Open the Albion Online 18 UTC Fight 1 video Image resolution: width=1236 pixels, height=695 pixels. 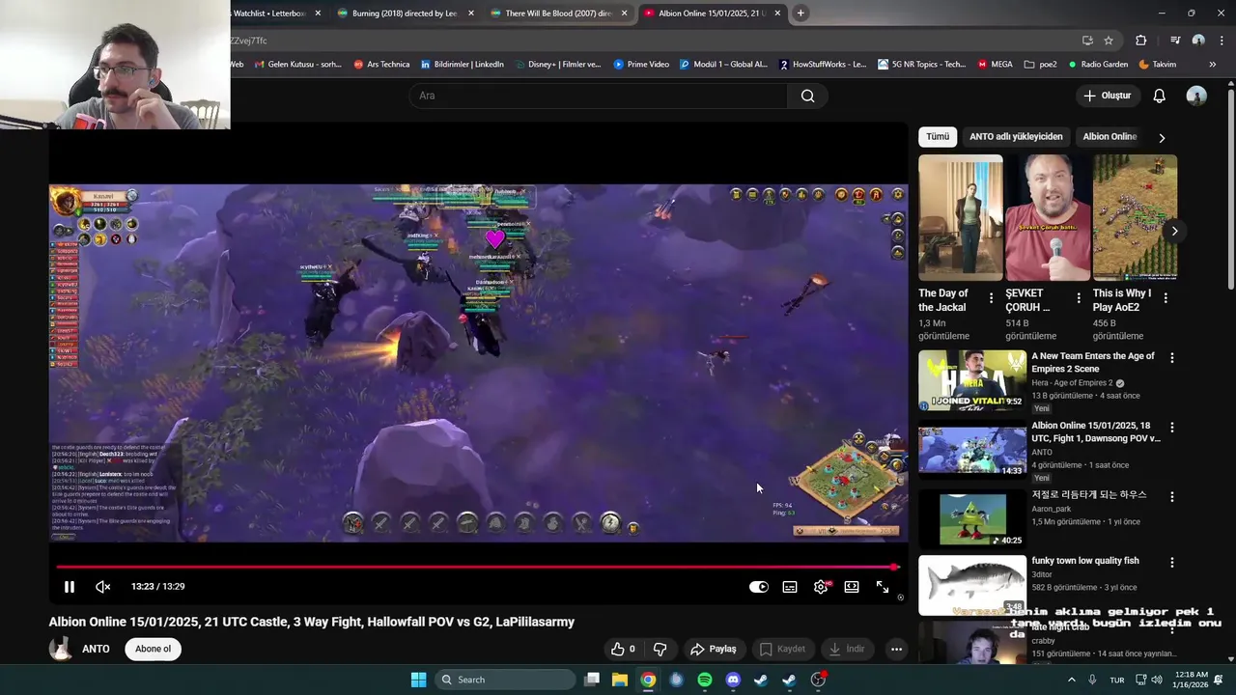click(1096, 431)
